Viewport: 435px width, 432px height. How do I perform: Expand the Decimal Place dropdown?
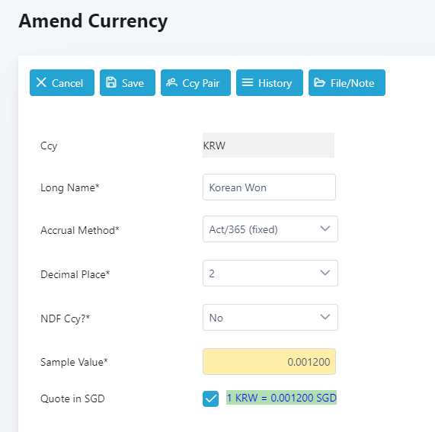270,274
